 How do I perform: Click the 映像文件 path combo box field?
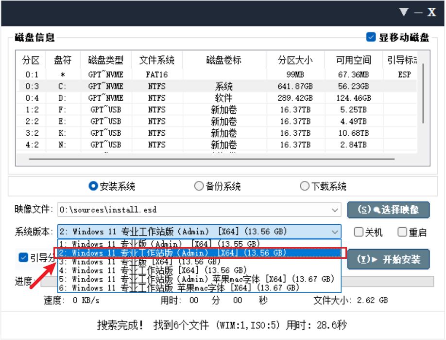coord(199,210)
